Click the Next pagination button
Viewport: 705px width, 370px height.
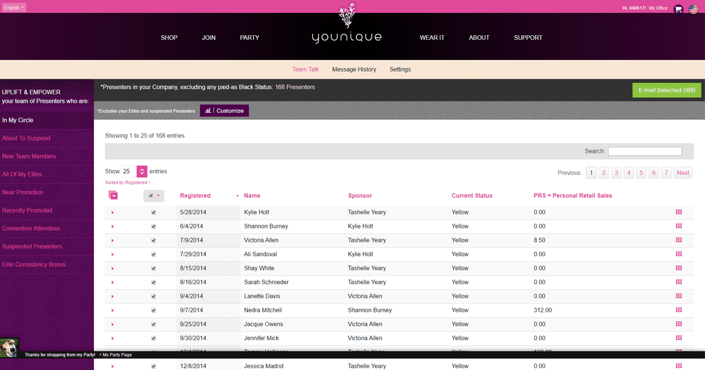[x=683, y=173]
